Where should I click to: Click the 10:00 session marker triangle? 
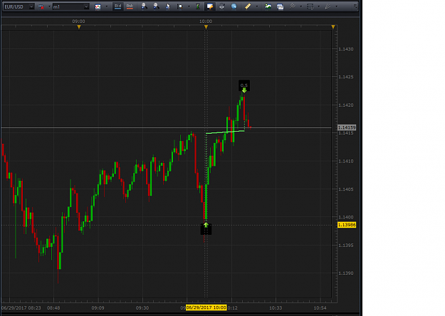click(x=206, y=27)
